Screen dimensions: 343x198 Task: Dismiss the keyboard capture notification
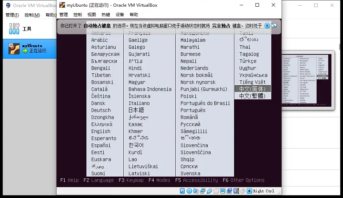click(x=267, y=26)
